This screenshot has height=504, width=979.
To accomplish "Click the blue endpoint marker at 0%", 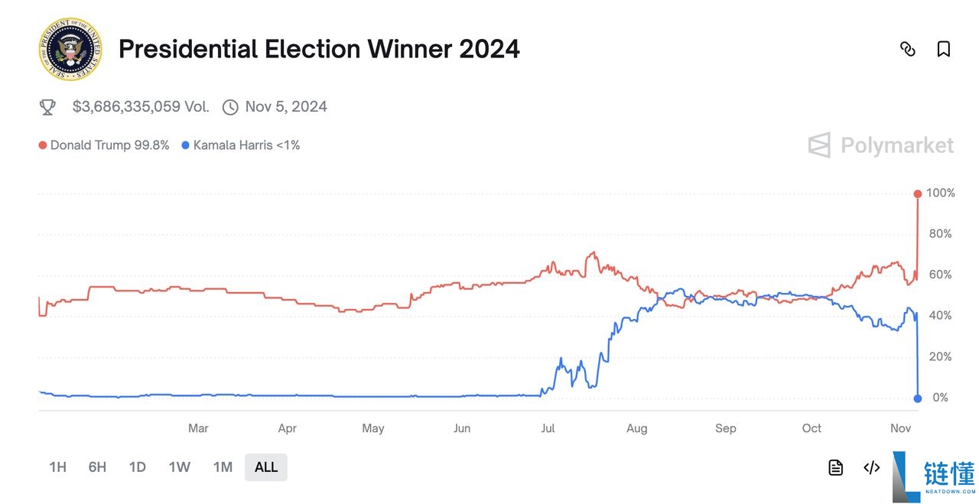I will pos(917,398).
